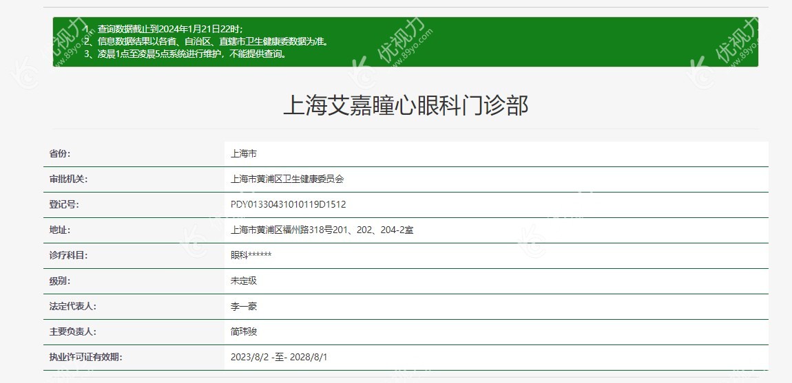Click the 诊疗科目 label
The height and width of the screenshot is (383, 792).
click(68, 255)
